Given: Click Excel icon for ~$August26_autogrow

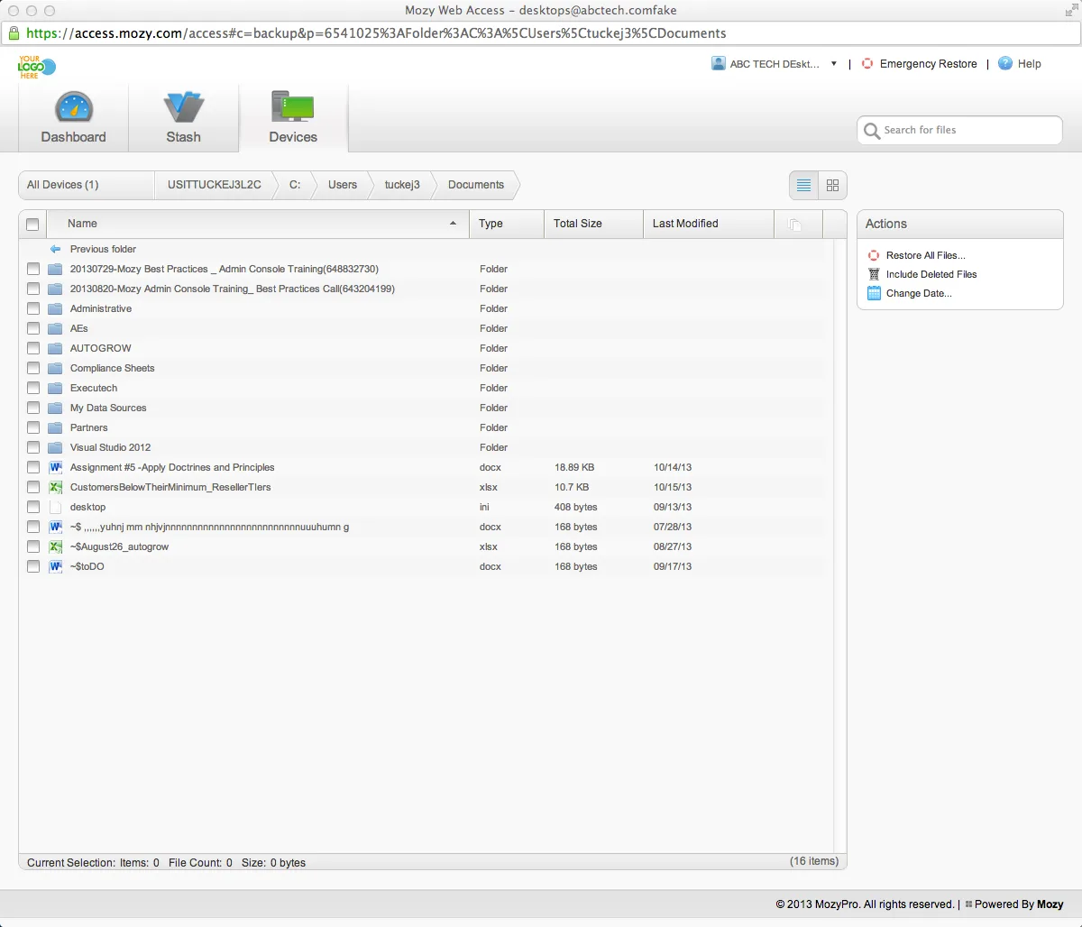Looking at the screenshot, I should pos(55,546).
